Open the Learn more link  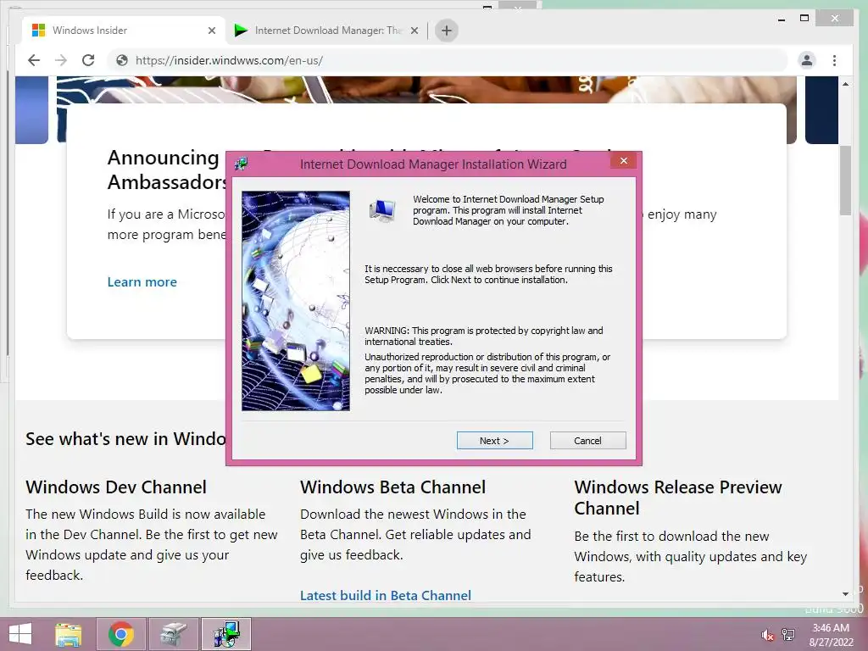(x=142, y=281)
